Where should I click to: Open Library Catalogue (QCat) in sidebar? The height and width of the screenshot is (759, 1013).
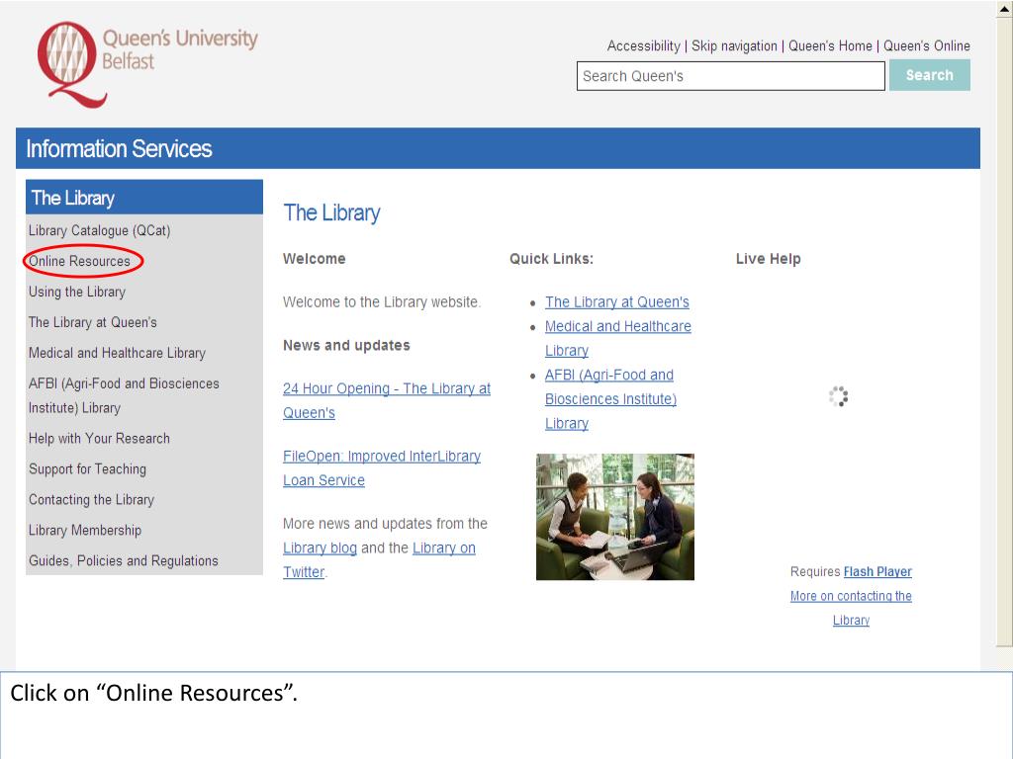(100, 230)
